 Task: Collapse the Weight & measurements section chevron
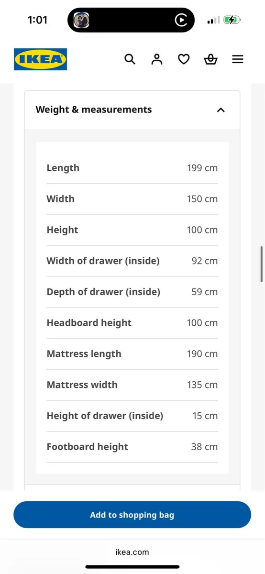click(x=221, y=110)
